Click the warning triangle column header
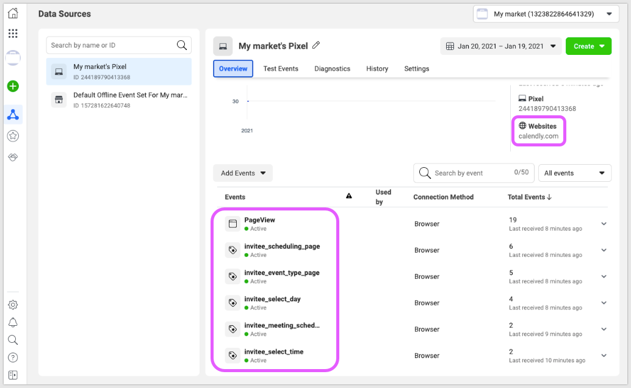The image size is (631, 388). pos(349,196)
